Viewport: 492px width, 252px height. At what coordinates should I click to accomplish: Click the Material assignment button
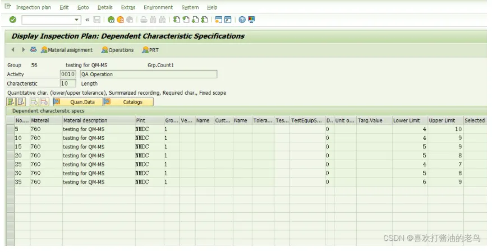point(67,50)
